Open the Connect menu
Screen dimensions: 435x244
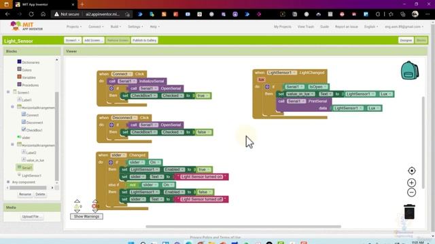pyautogui.click(x=96, y=26)
